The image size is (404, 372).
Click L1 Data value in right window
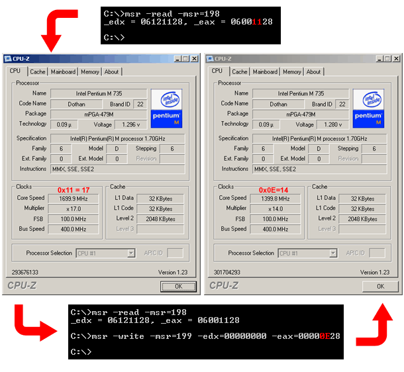362,199
